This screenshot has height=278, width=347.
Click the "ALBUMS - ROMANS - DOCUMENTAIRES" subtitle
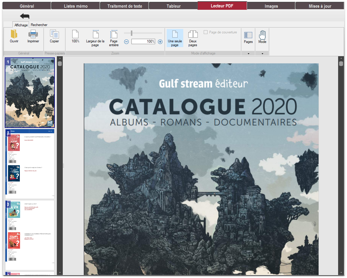203,122
